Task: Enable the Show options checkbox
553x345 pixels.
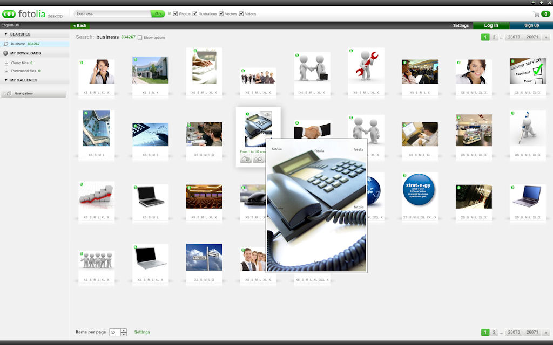Action: point(140,37)
